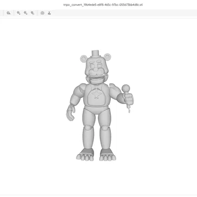Click the first zoom tool icon

tap(19, 13)
